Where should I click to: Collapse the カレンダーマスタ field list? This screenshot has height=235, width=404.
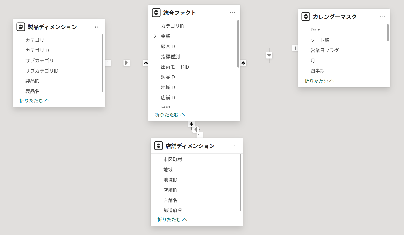(x=319, y=81)
